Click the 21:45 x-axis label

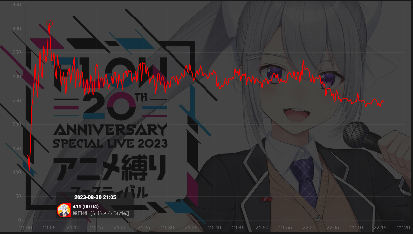[x=238, y=228]
